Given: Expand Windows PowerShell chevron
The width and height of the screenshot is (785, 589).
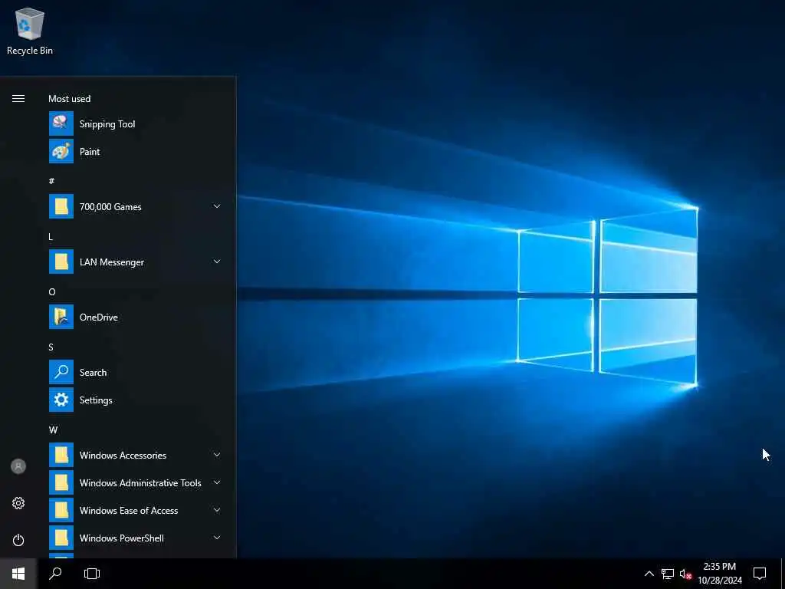Looking at the screenshot, I should tap(217, 538).
